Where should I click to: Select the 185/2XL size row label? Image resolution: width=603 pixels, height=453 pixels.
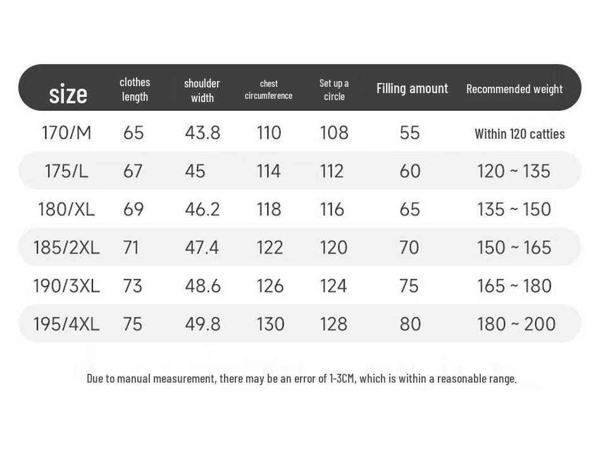pos(66,247)
